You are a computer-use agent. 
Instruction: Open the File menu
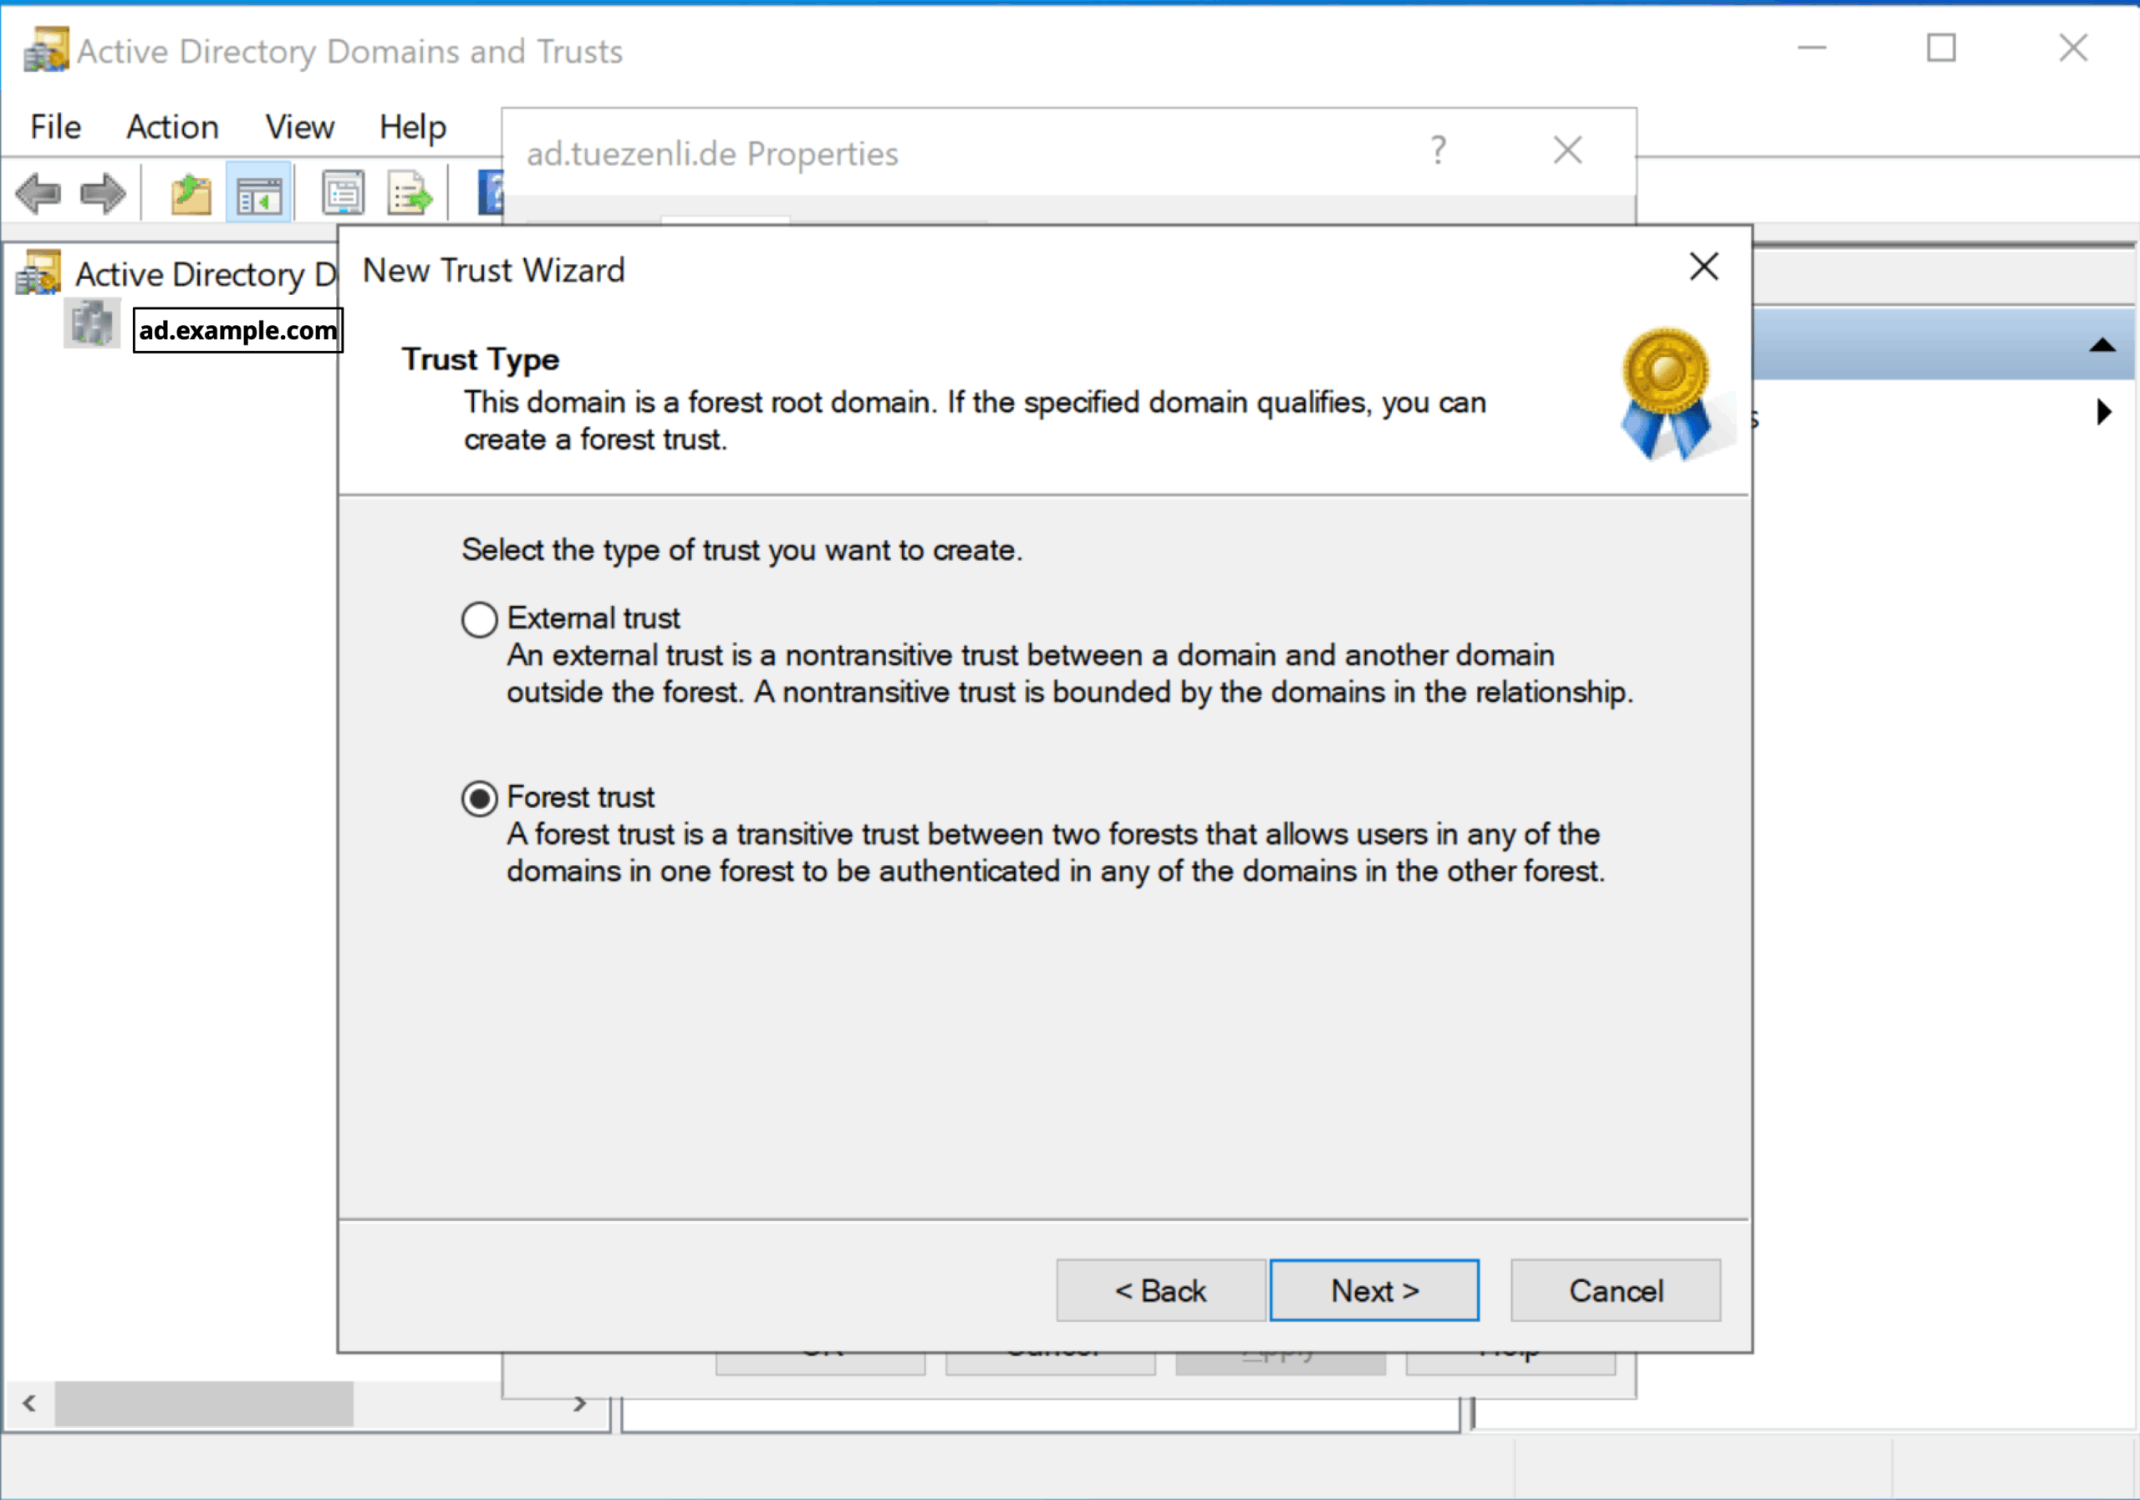click(55, 127)
